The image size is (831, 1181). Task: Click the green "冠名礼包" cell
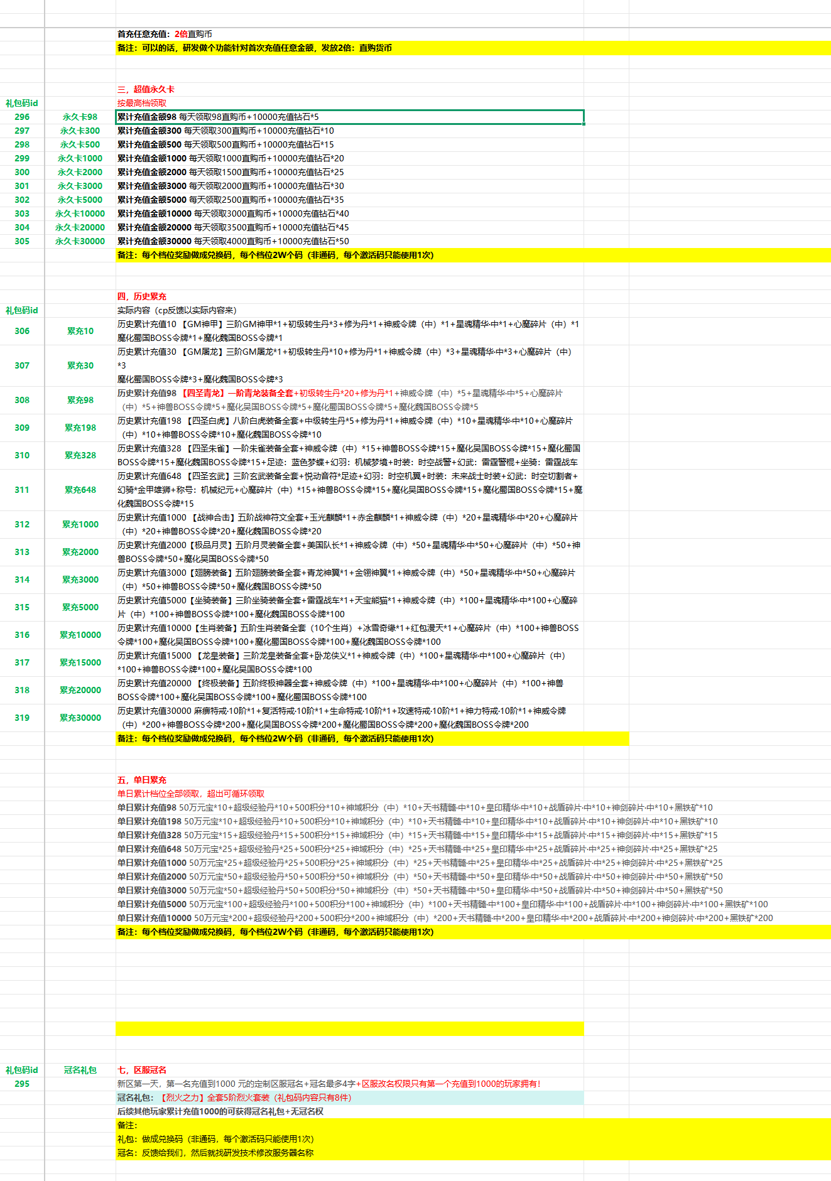tap(80, 1070)
